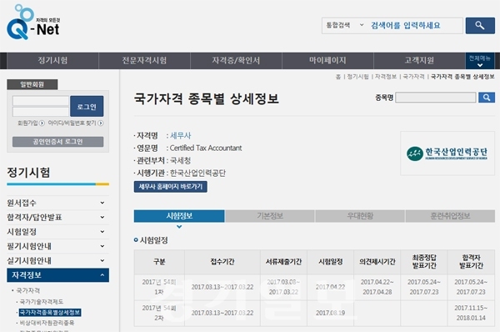Click the 로그인 button
The image size is (500, 332).
point(87,106)
